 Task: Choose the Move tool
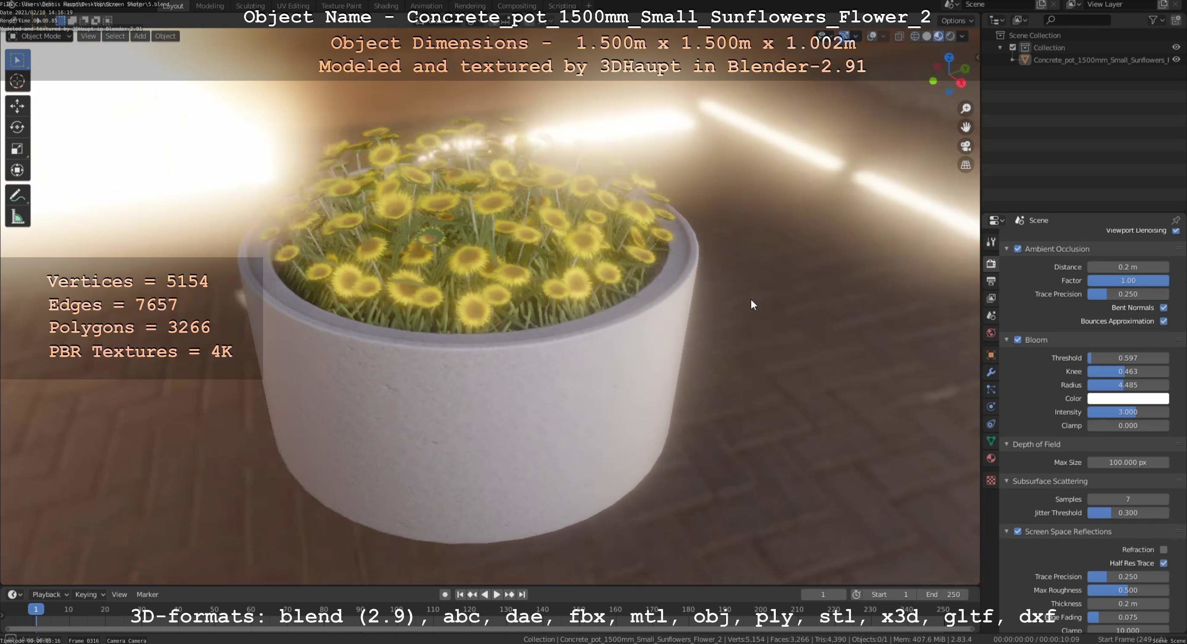[18, 106]
